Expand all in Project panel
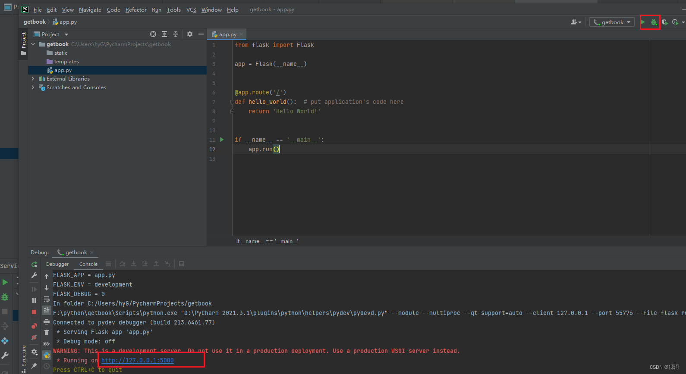This screenshot has width=686, height=374. [164, 34]
